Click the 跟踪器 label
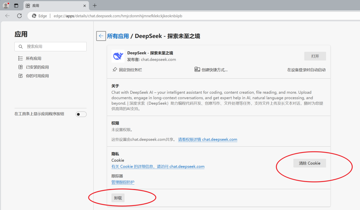 click(x=117, y=176)
